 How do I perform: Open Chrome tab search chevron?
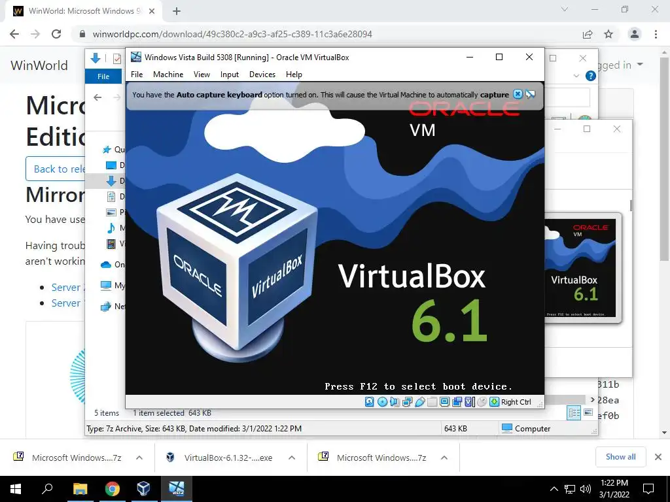[565, 9]
